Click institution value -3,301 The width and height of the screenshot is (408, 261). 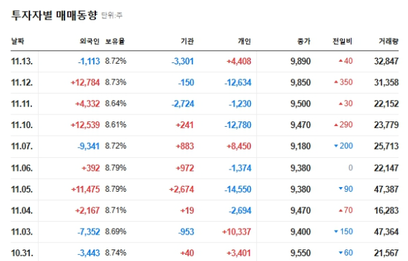(183, 62)
